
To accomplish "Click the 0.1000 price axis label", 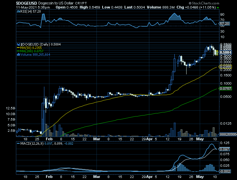I will pyautogui.click(x=226, y=84).
